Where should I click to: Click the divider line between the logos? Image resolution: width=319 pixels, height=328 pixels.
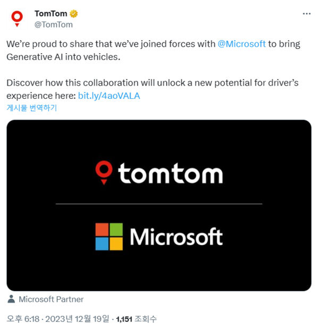pyautogui.click(x=158, y=204)
